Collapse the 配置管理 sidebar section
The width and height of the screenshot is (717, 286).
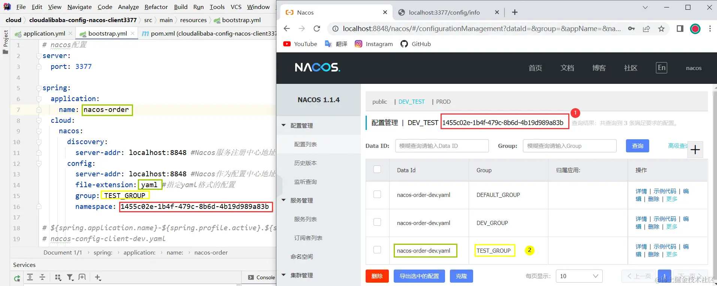click(284, 125)
